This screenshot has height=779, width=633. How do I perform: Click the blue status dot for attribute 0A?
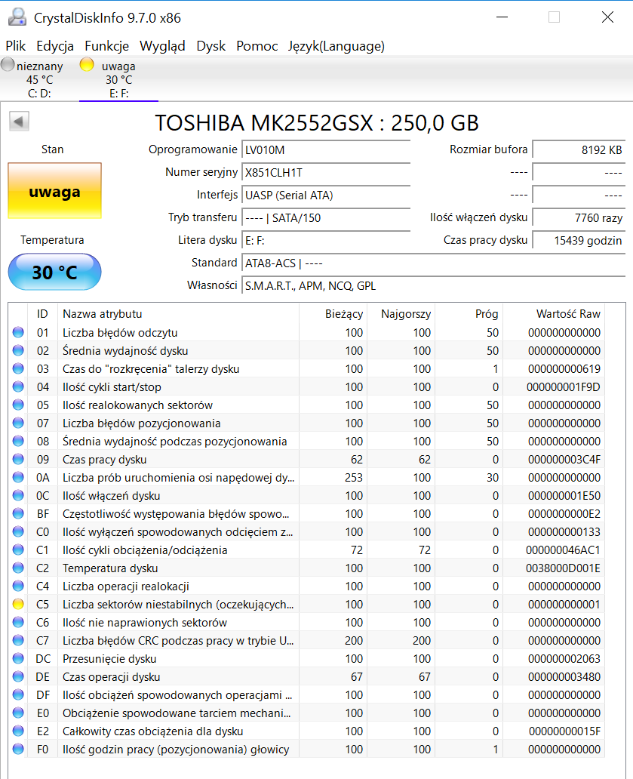point(18,477)
